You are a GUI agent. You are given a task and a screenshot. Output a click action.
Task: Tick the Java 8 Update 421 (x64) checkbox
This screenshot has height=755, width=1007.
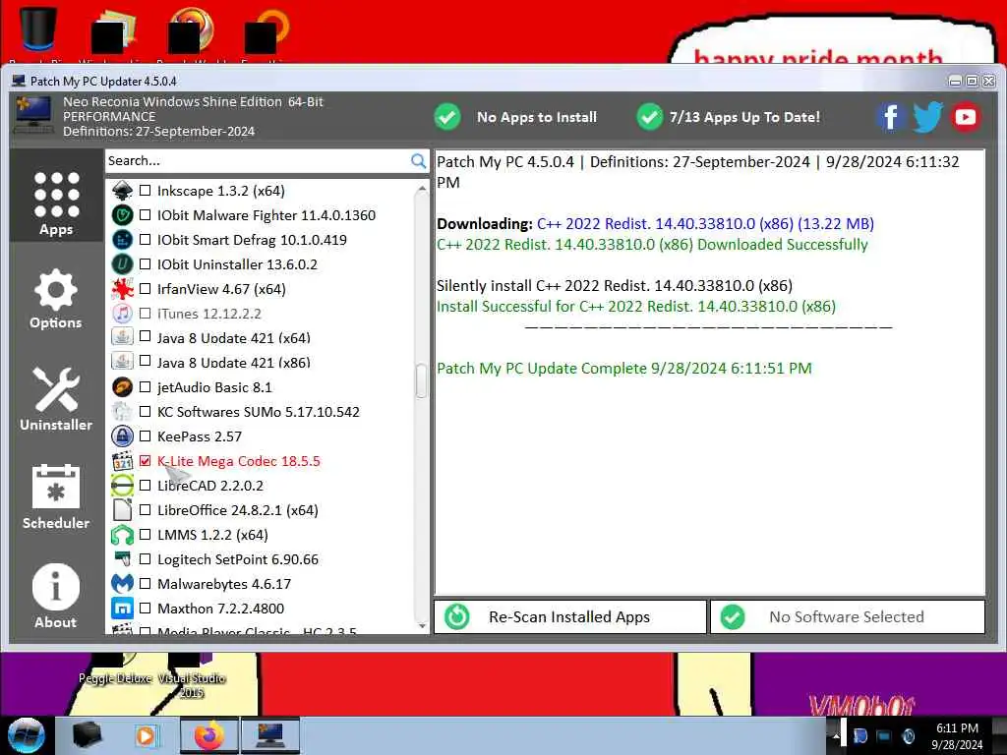click(x=146, y=338)
